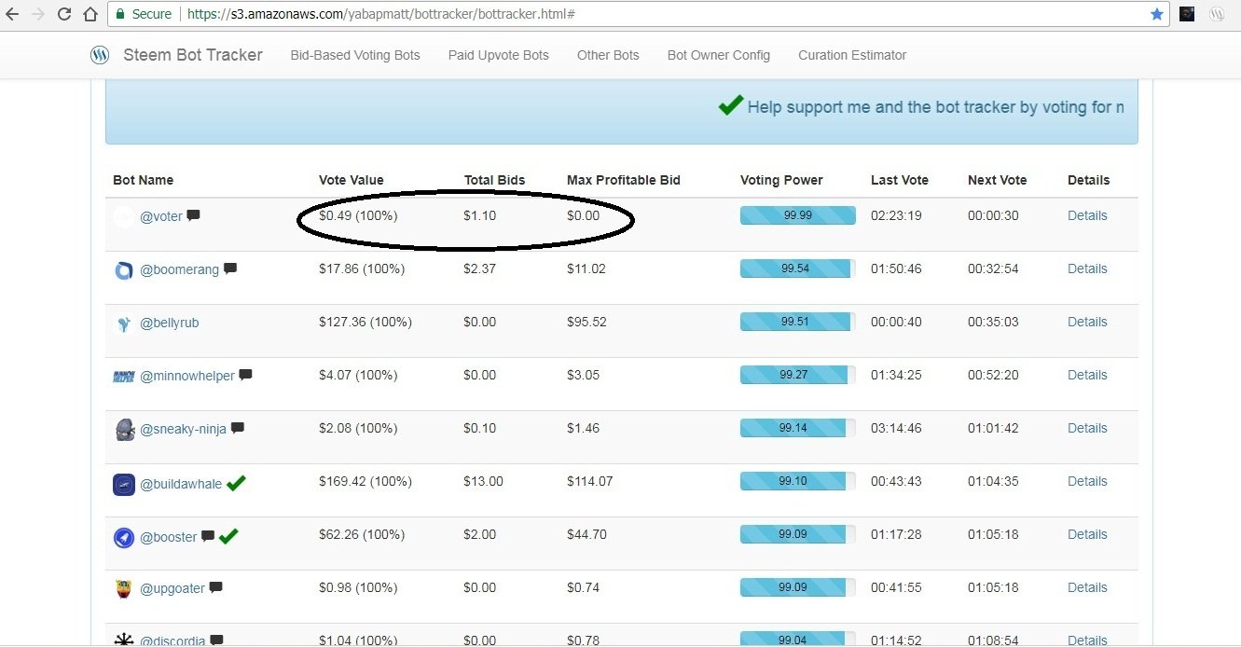Viewport: 1241px width, 647px height.
Task: Click the @boomerang avatar icon
Action: (124, 270)
